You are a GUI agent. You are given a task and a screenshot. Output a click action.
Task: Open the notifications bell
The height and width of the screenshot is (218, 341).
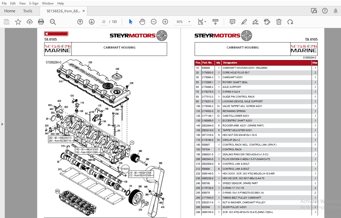coord(335,11)
